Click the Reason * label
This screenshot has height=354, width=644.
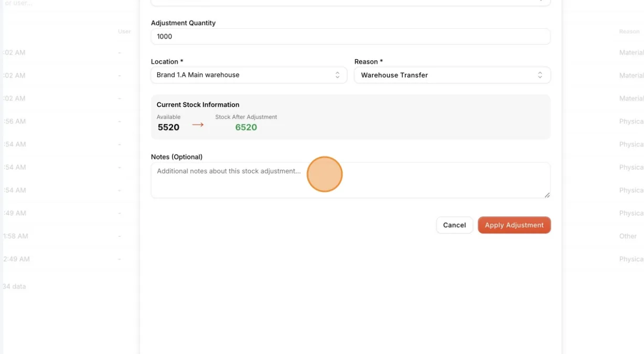pos(369,62)
